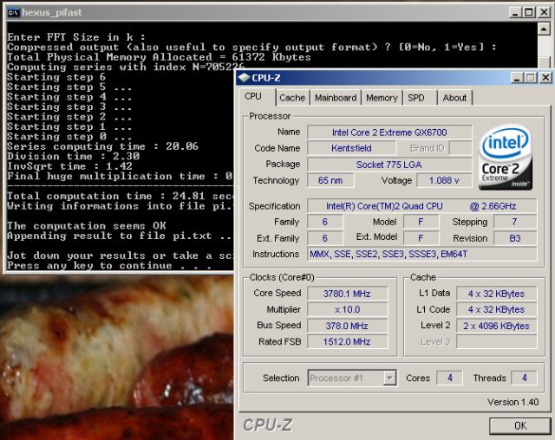This screenshot has width=555, height=440.
Task: Show the About tab in CPU-Z
Action: (454, 98)
